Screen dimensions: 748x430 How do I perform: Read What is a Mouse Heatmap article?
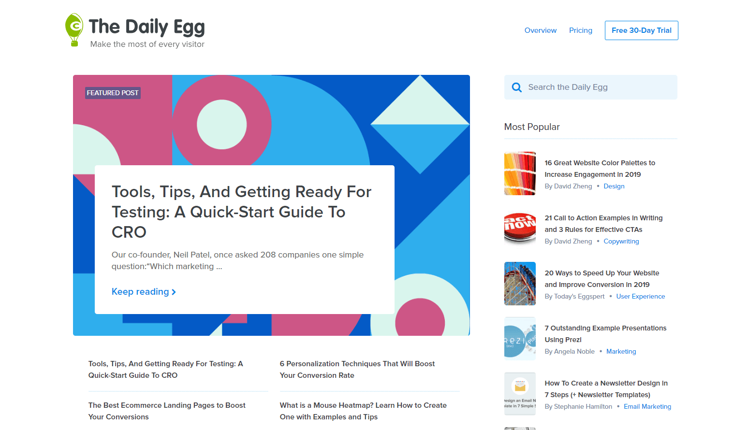pyautogui.click(x=363, y=411)
